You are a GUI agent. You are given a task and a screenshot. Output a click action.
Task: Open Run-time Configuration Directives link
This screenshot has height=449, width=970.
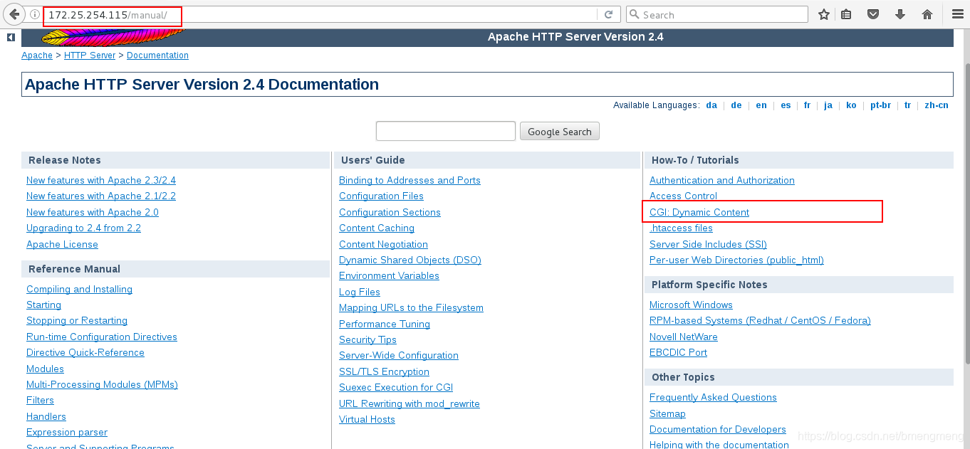point(102,337)
